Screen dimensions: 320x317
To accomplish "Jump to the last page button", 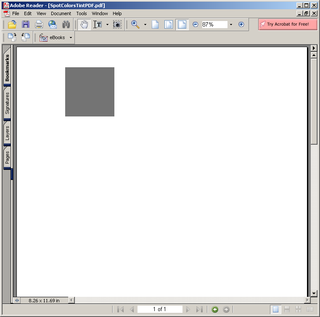I will (x=199, y=309).
